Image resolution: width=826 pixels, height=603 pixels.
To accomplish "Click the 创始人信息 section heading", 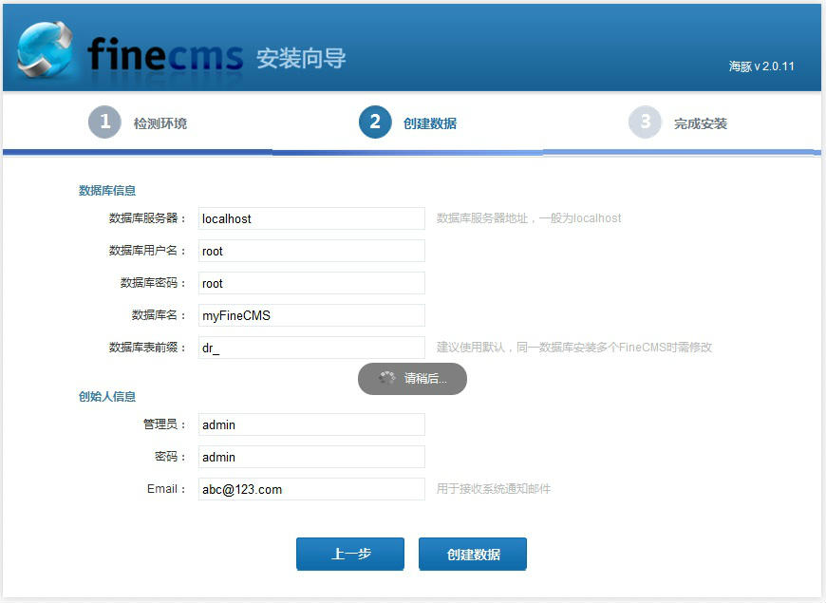I will point(107,396).
